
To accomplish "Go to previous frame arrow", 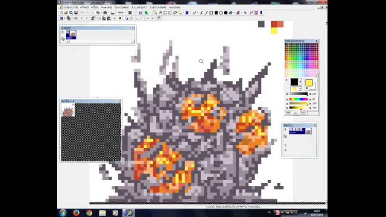I will coord(82,18).
